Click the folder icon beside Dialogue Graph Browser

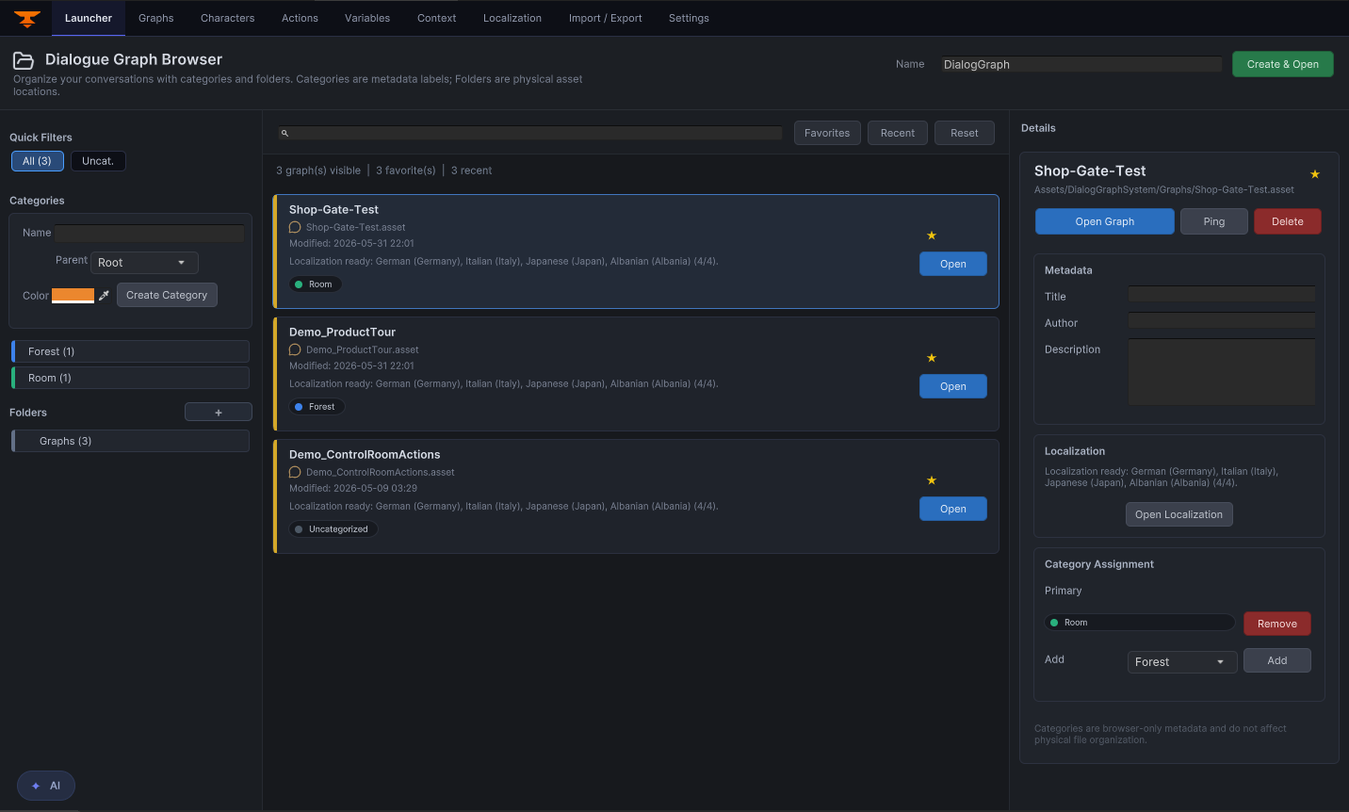point(24,60)
